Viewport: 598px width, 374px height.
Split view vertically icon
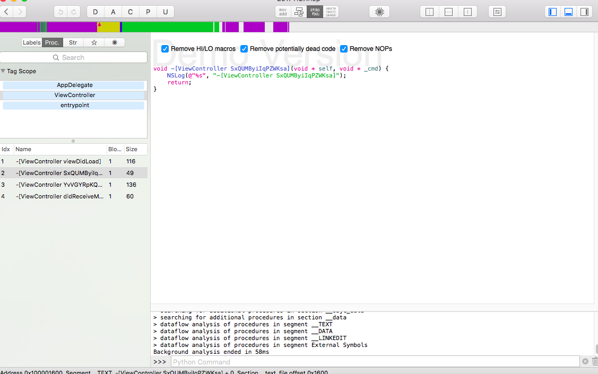(429, 12)
